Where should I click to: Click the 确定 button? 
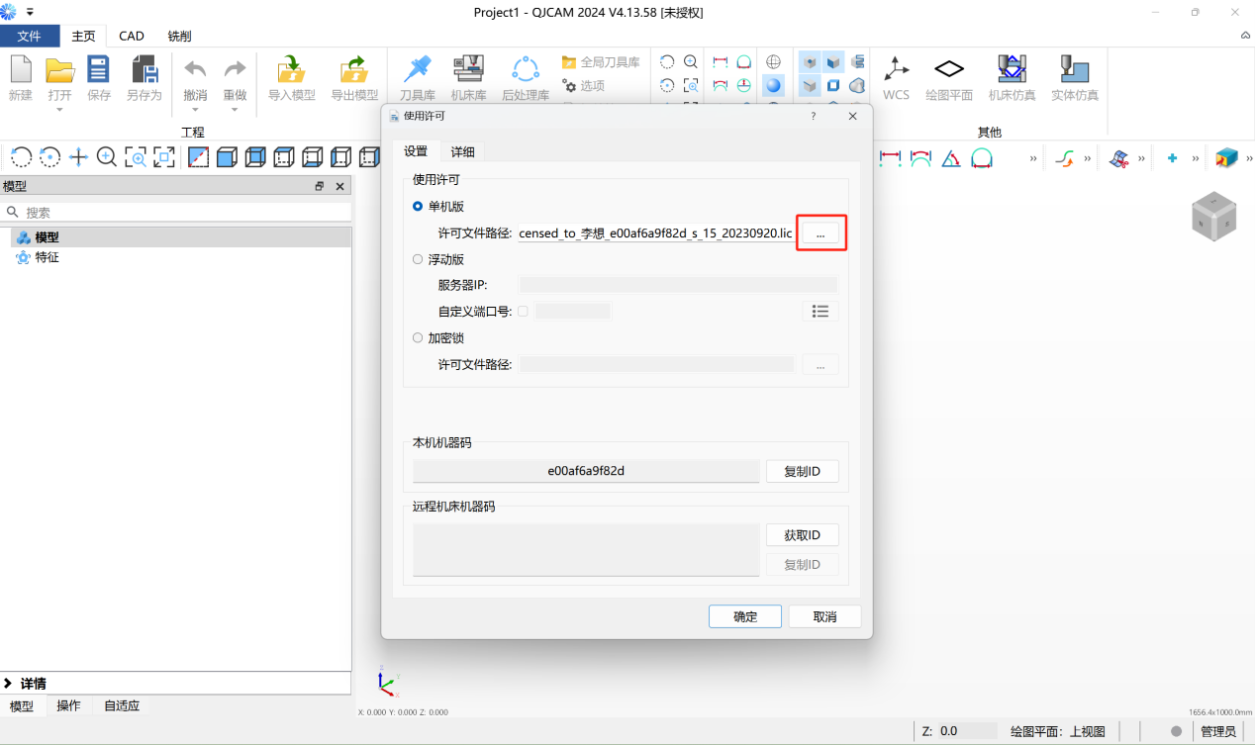(x=744, y=616)
